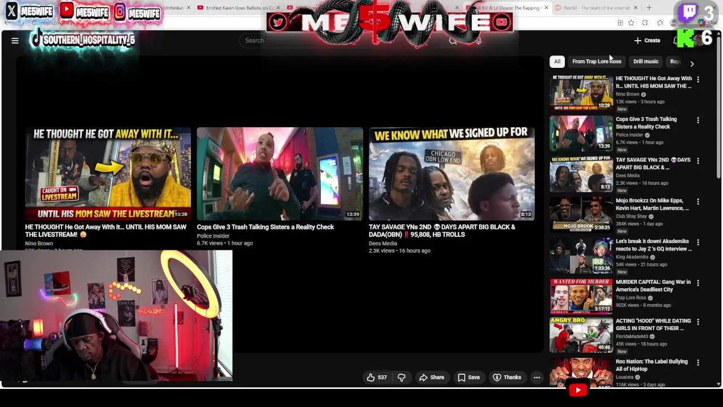Show more filter chips with right chevron
The width and height of the screenshot is (723, 407).
click(x=692, y=64)
